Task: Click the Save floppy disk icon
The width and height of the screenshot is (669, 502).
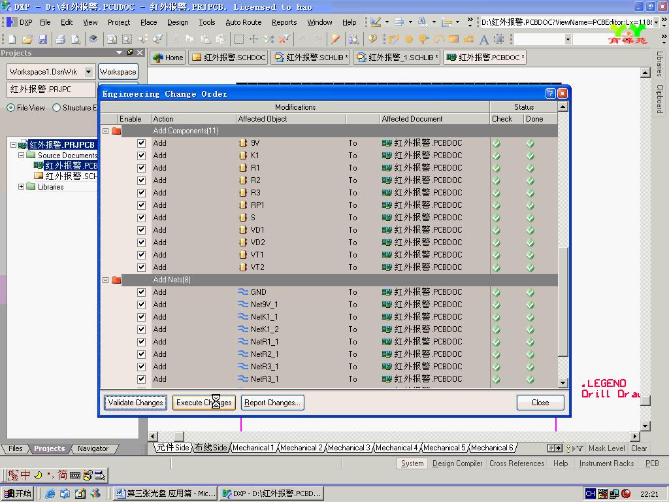Action: click(x=42, y=39)
